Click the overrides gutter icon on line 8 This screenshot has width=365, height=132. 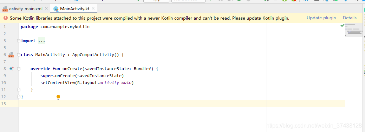pos(11,69)
